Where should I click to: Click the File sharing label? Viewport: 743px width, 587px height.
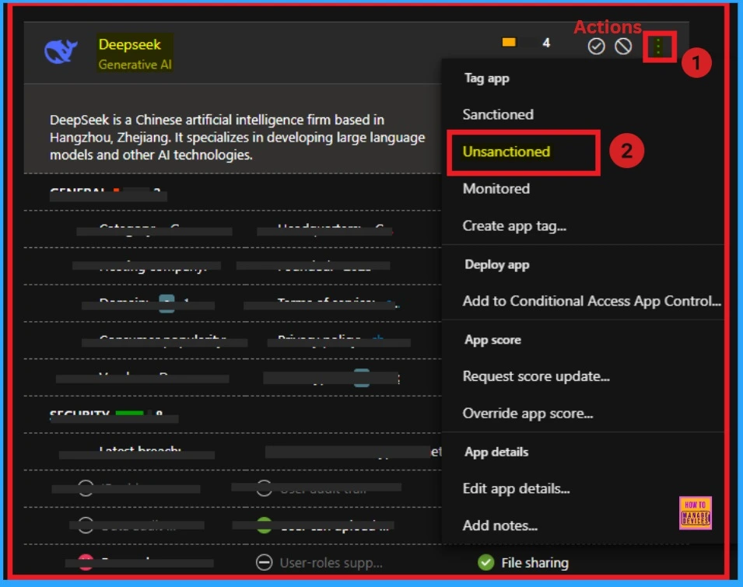tap(534, 563)
